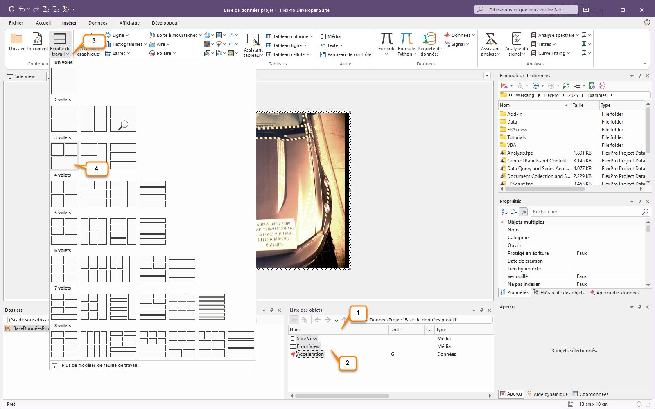The height and width of the screenshot is (409, 655).
Task: Expand the Tableau colonne dropdown
Action: (312, 36)
